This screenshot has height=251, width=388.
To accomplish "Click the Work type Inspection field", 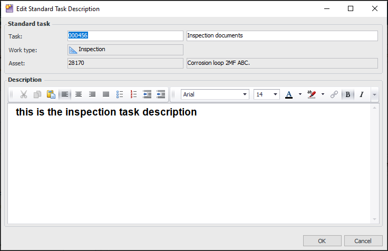I will click(125, 50).
